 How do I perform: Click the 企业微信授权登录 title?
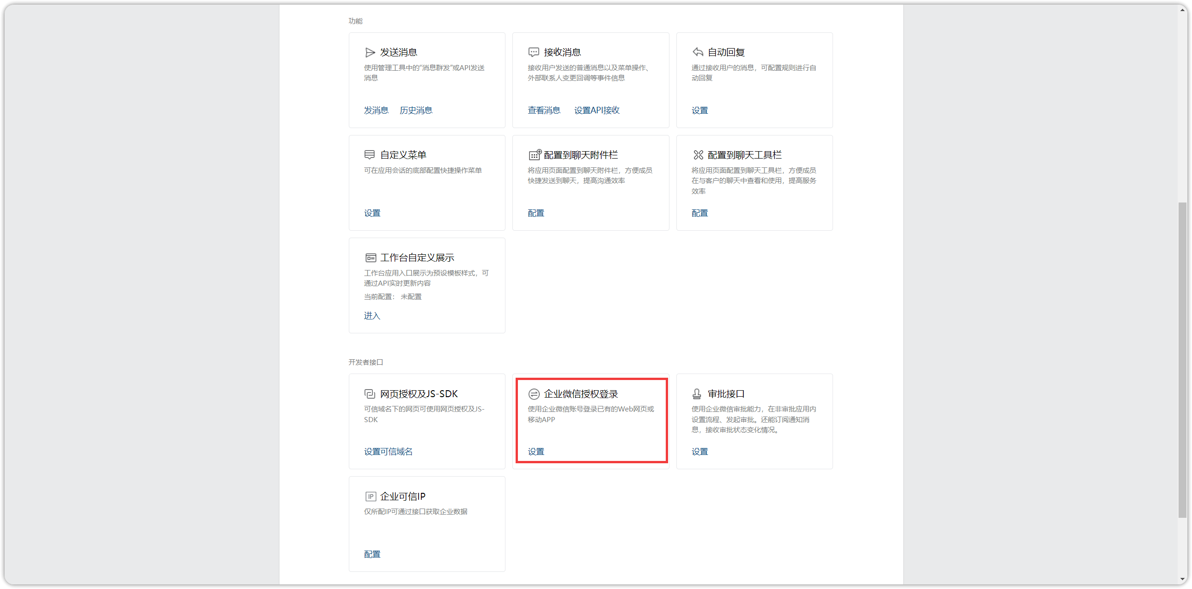(x=581, y=394)
